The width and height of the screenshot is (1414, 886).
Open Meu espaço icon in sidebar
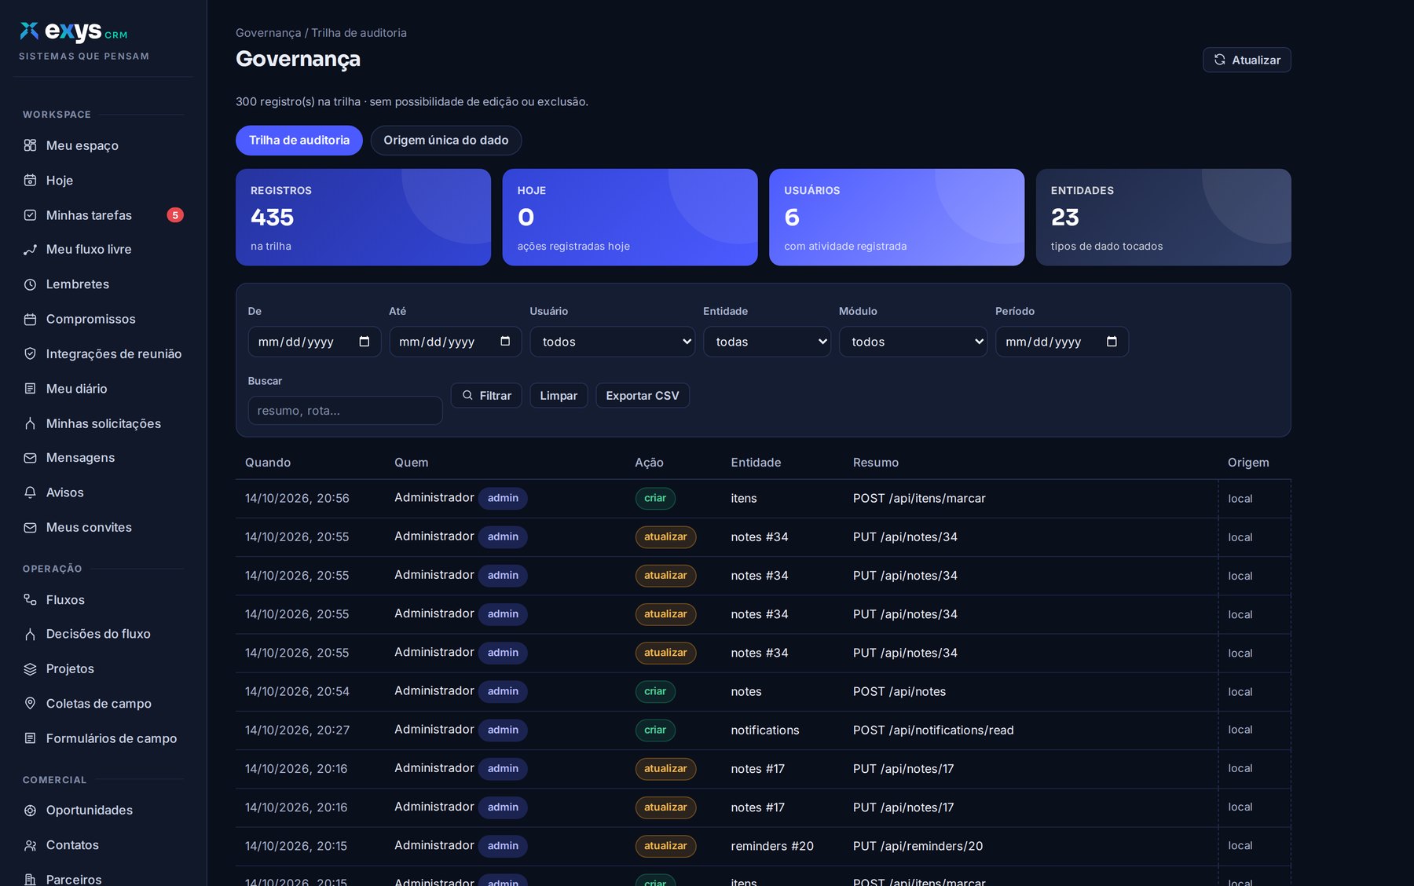30,145
